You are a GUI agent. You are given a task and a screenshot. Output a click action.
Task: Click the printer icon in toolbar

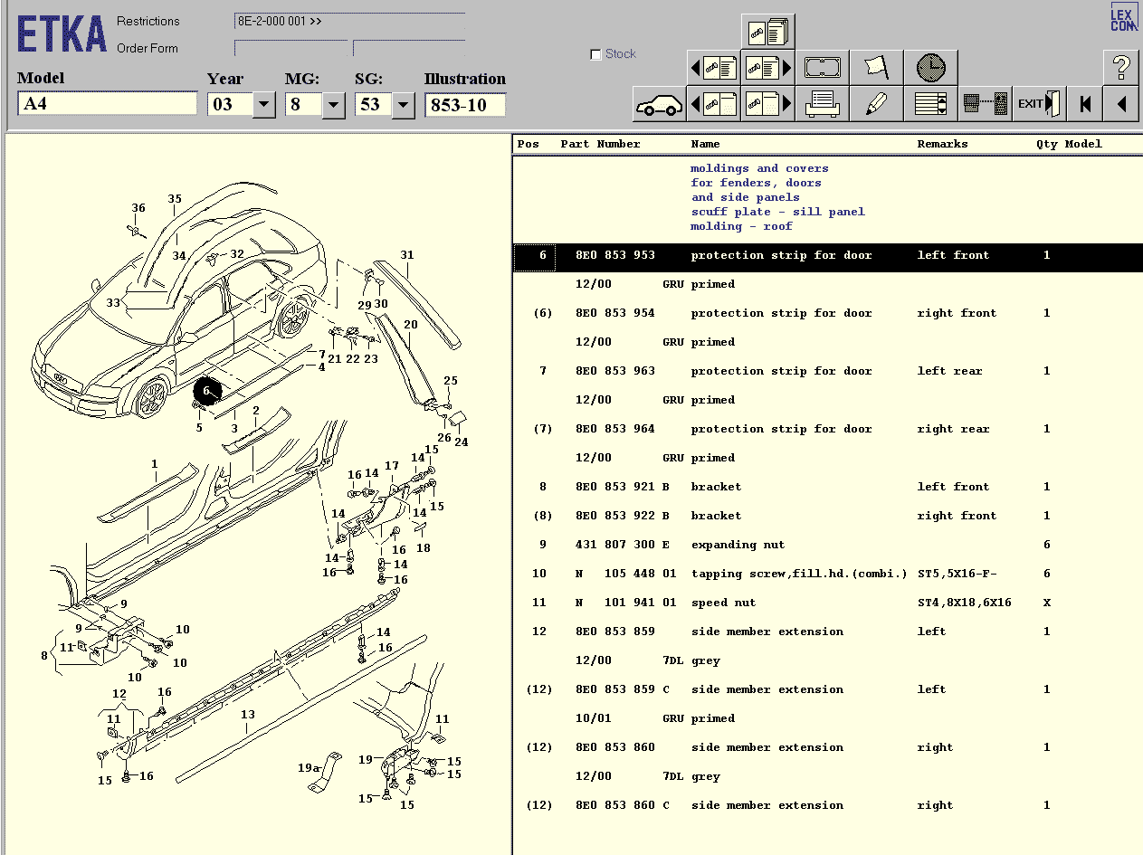[822, 104]
